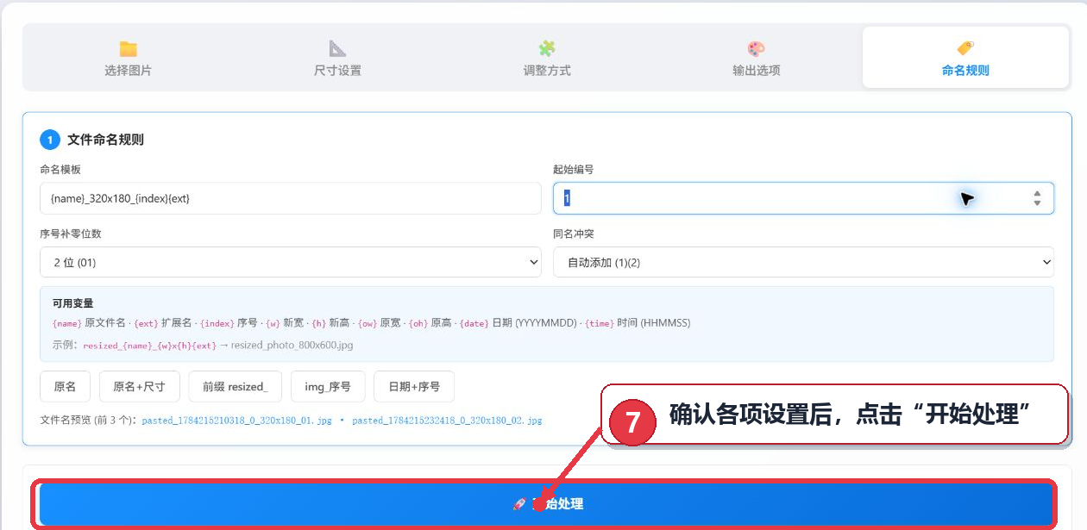Apply the 原名+尺寸 preset

(x=140, y=387)
